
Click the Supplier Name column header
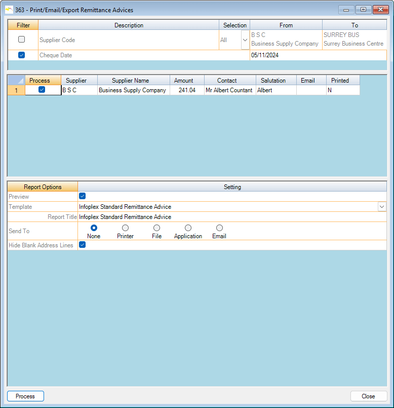(131, 80)
